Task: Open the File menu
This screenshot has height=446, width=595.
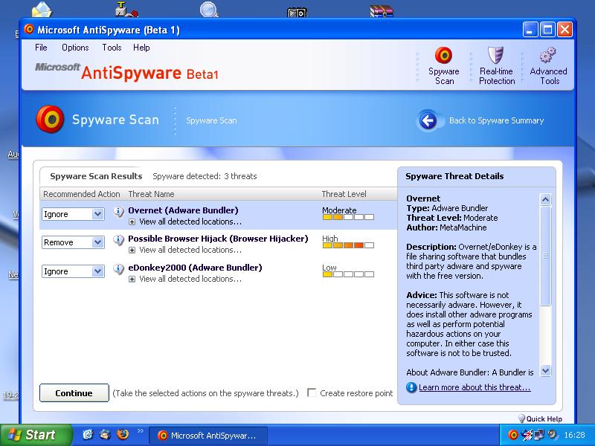Action: (x=41, y=48)
